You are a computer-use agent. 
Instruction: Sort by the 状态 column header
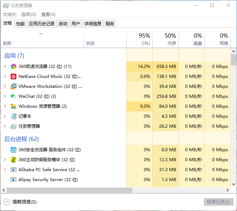tap(105, 40)
